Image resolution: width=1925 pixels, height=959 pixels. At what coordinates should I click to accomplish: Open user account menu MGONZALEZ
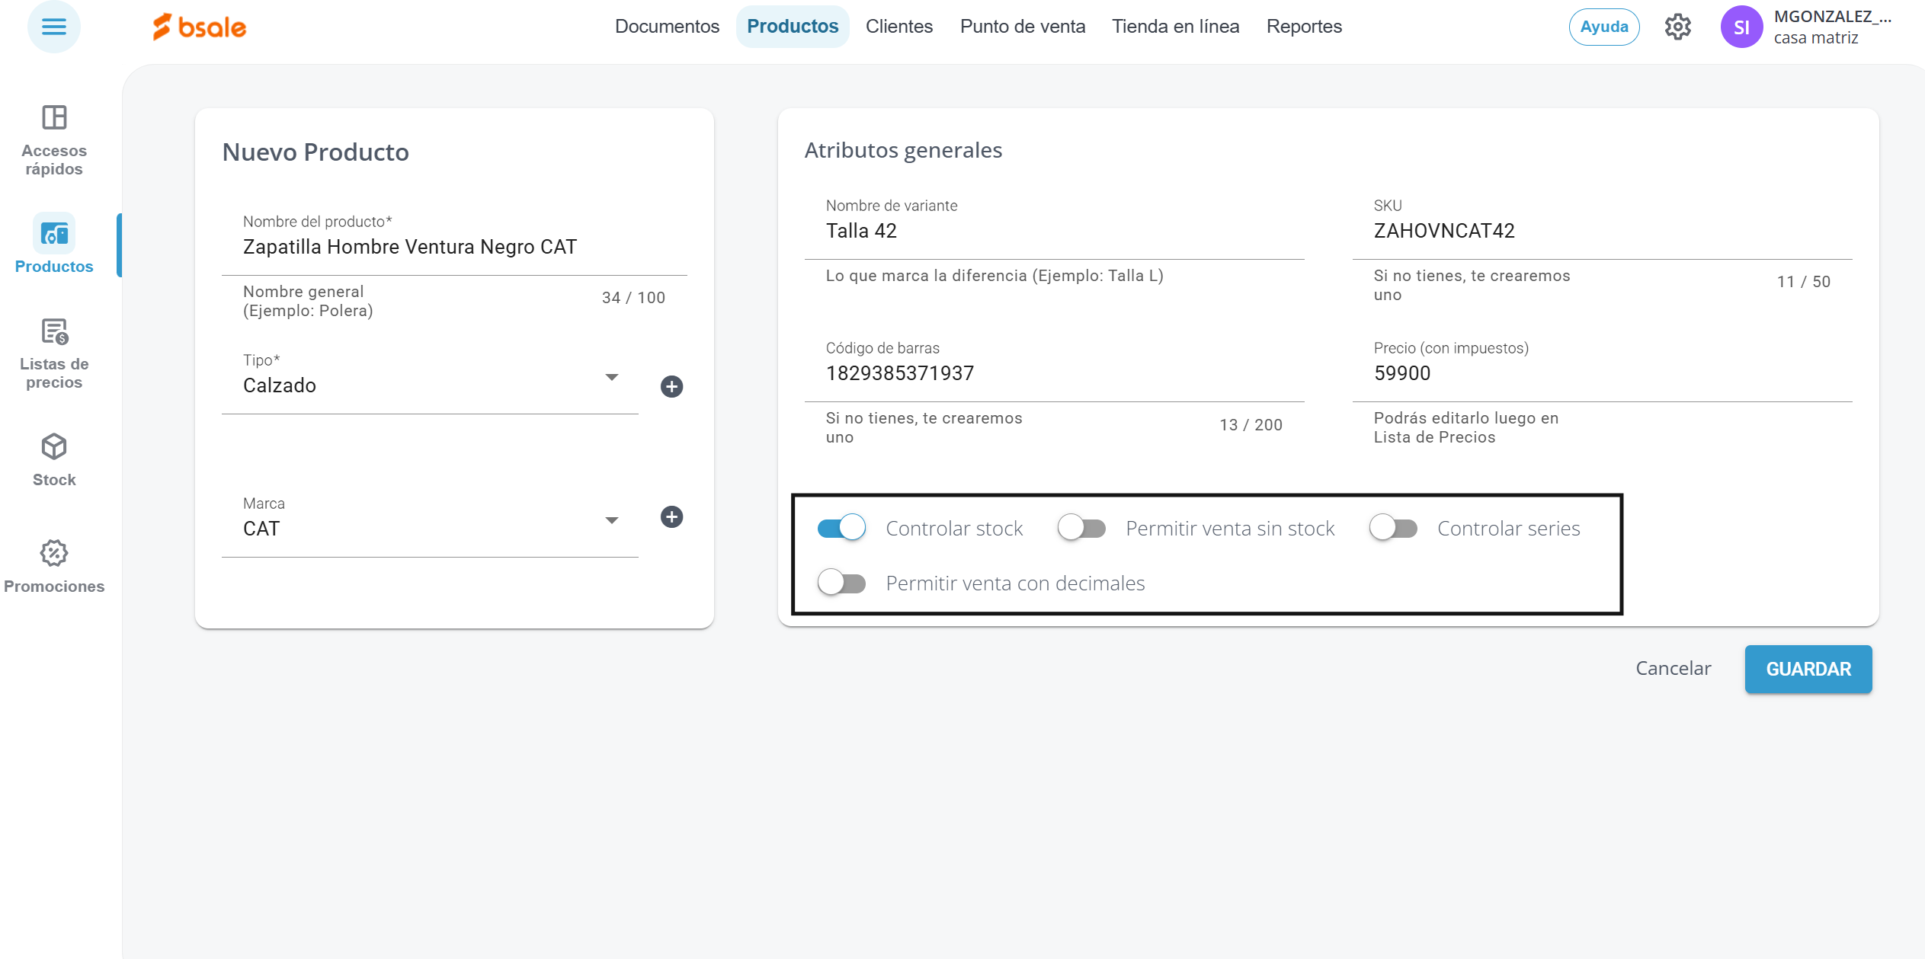pos(1806,27)
